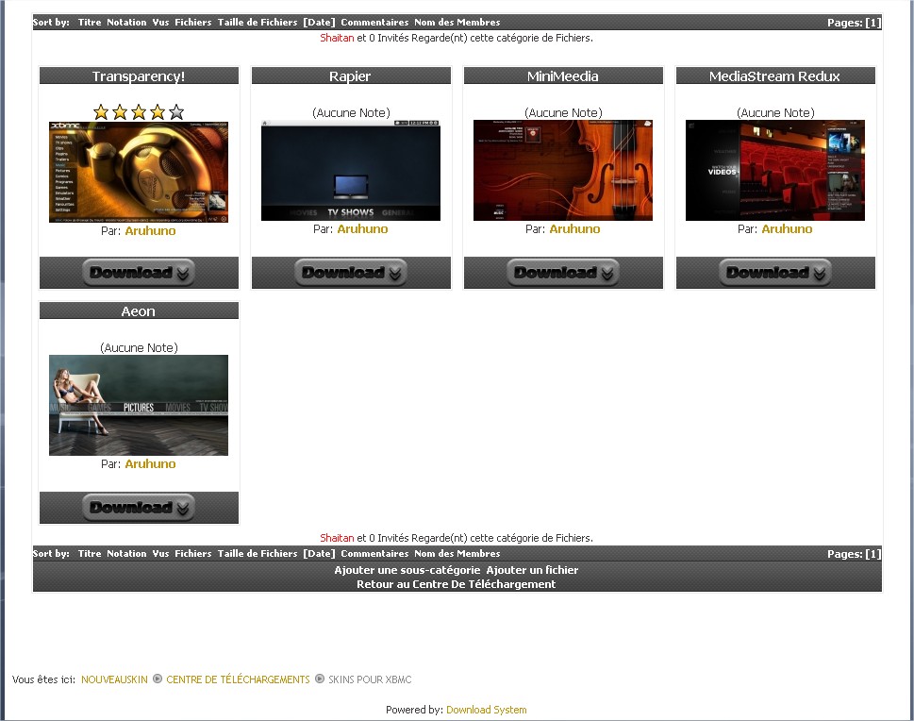This screenshot has height=721, width=914.
Task: Click the (Aucune Note) text under MediaStream Redux
Action: pos(775,112)
